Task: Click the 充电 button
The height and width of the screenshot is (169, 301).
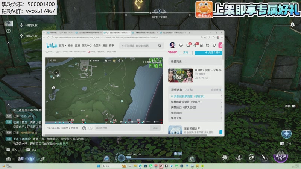Action: [x=185, y=53]
